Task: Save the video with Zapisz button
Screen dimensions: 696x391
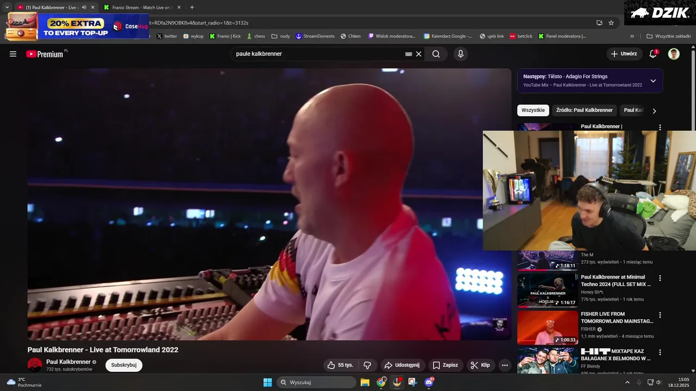Action: coord(445,365)
